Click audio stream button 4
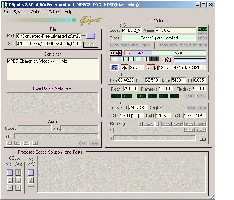This screenshot has width=234, height=200. coord(35,143)
